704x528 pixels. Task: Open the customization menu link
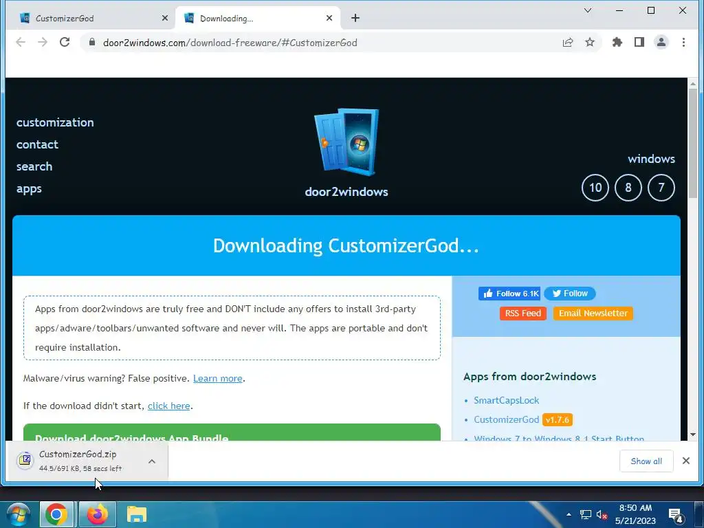coord(55,122)
